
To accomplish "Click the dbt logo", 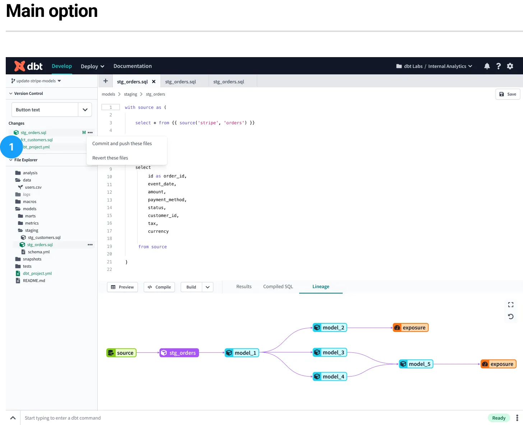I will coord(28,66).
